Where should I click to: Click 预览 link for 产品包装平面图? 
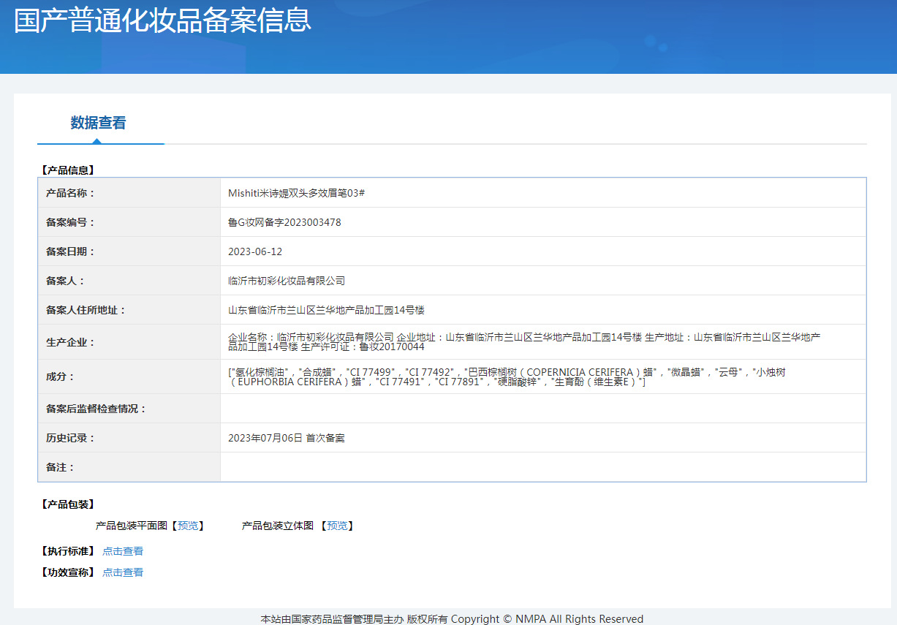click(x=187, y=526)
